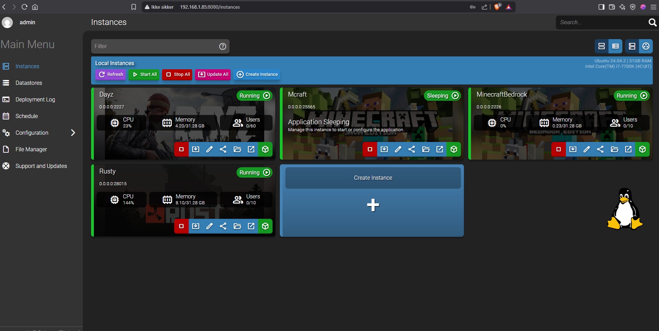Open the folder icon on Dayz card
Screen dimensions: 659x331
[x=237, y=149]
